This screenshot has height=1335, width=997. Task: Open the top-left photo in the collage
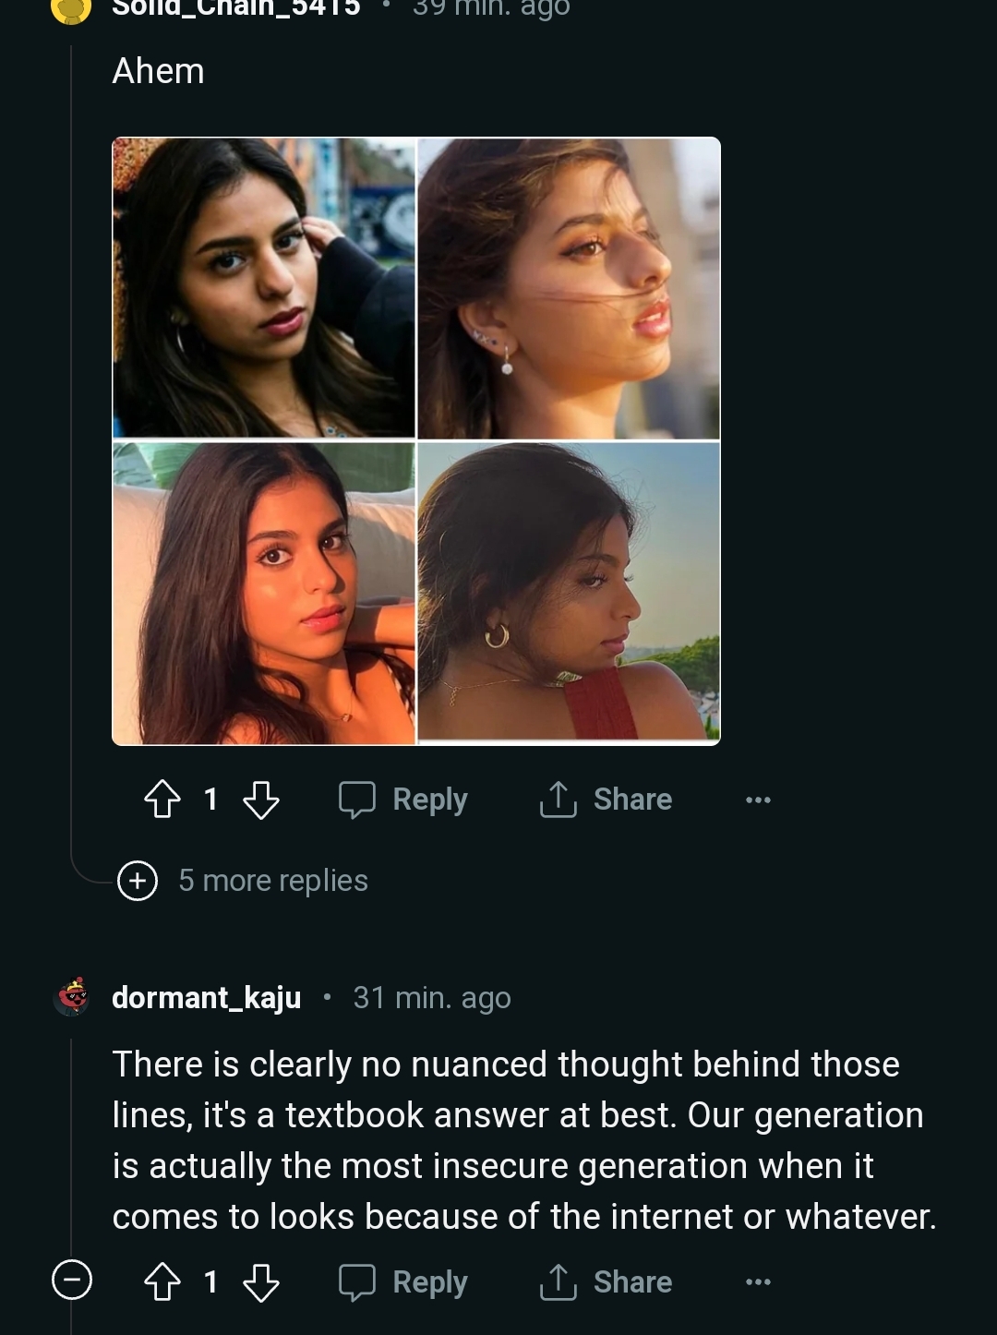coord(264,287)
